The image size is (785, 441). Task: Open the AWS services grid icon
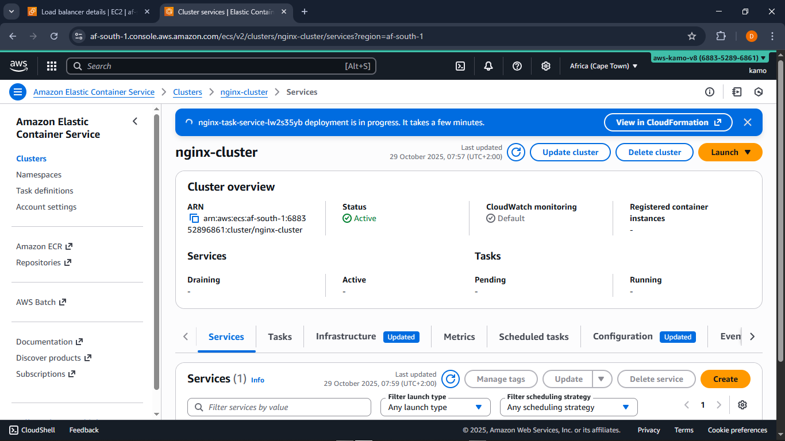[51, 65]
